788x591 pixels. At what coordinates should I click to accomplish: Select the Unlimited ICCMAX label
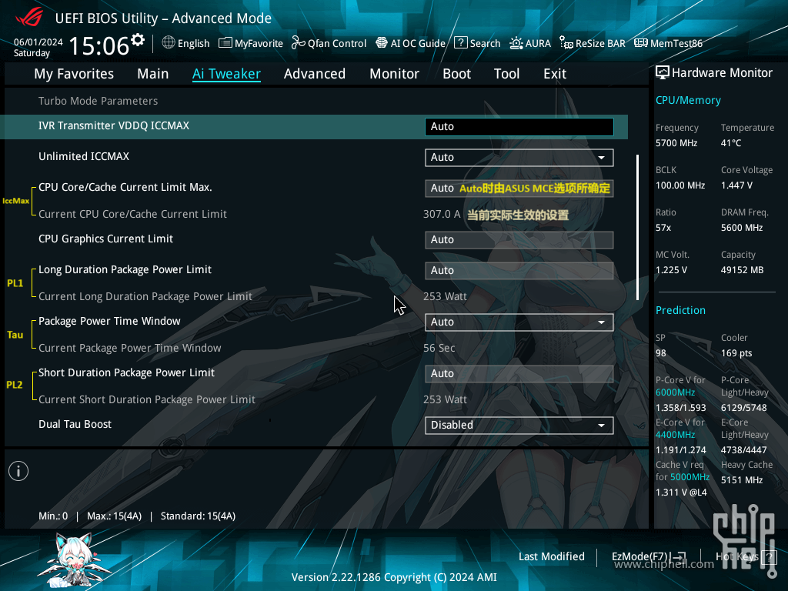click(84, 156)
